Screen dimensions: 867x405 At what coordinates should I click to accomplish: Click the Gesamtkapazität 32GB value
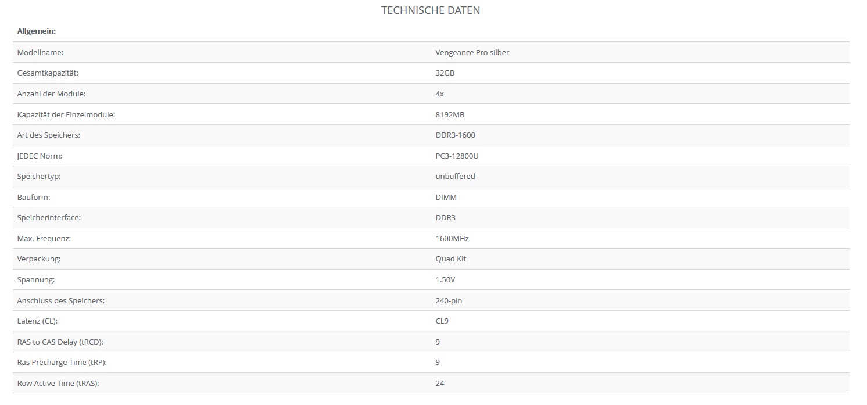pos(445,73)
